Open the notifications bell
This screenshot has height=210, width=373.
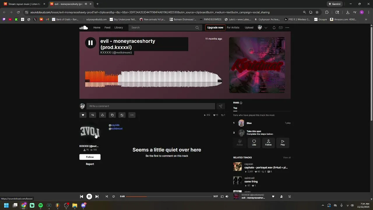point(274,28)
